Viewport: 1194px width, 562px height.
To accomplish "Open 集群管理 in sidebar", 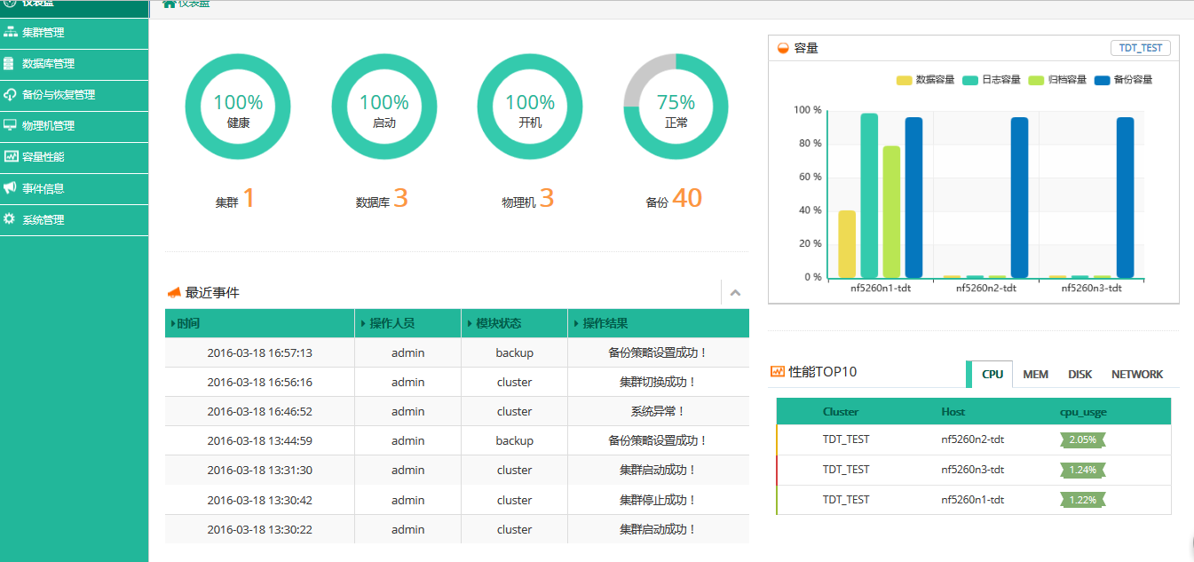I will tap(74, 32).
